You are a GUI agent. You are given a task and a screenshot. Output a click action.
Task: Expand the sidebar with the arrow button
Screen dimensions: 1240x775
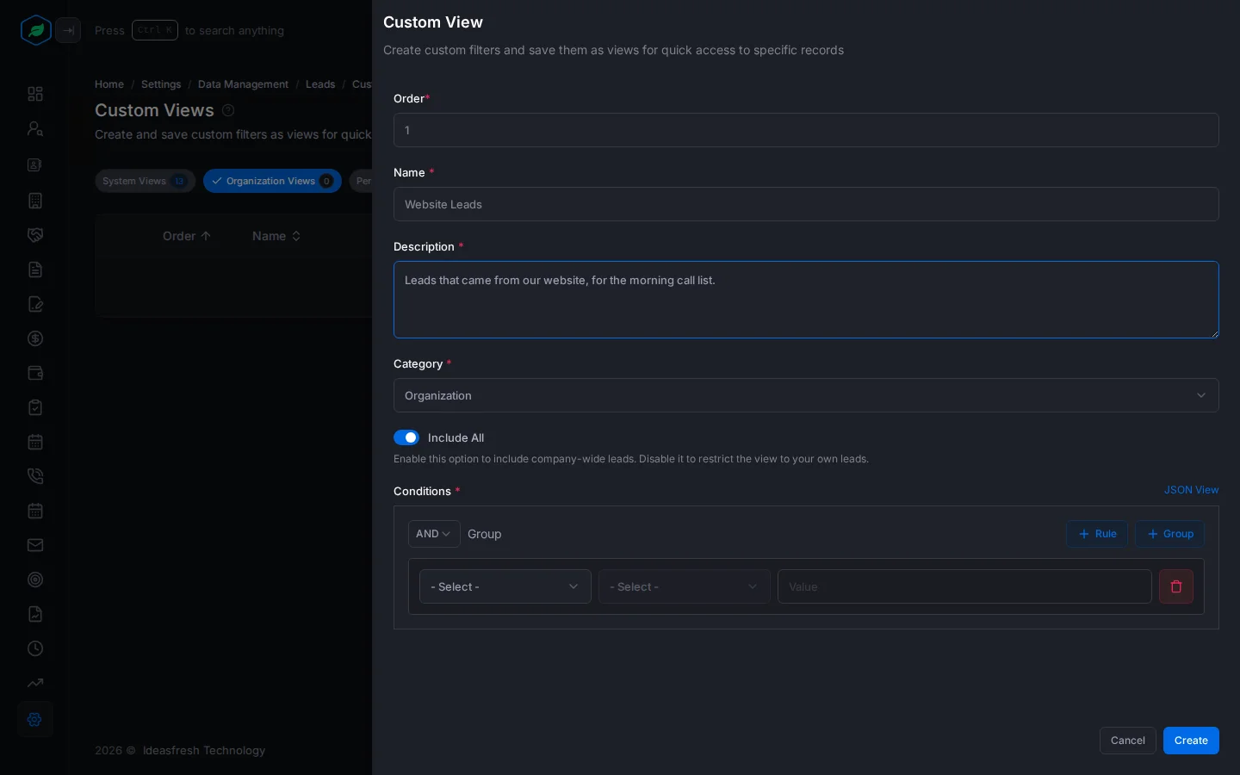click(x=68, y=30)
